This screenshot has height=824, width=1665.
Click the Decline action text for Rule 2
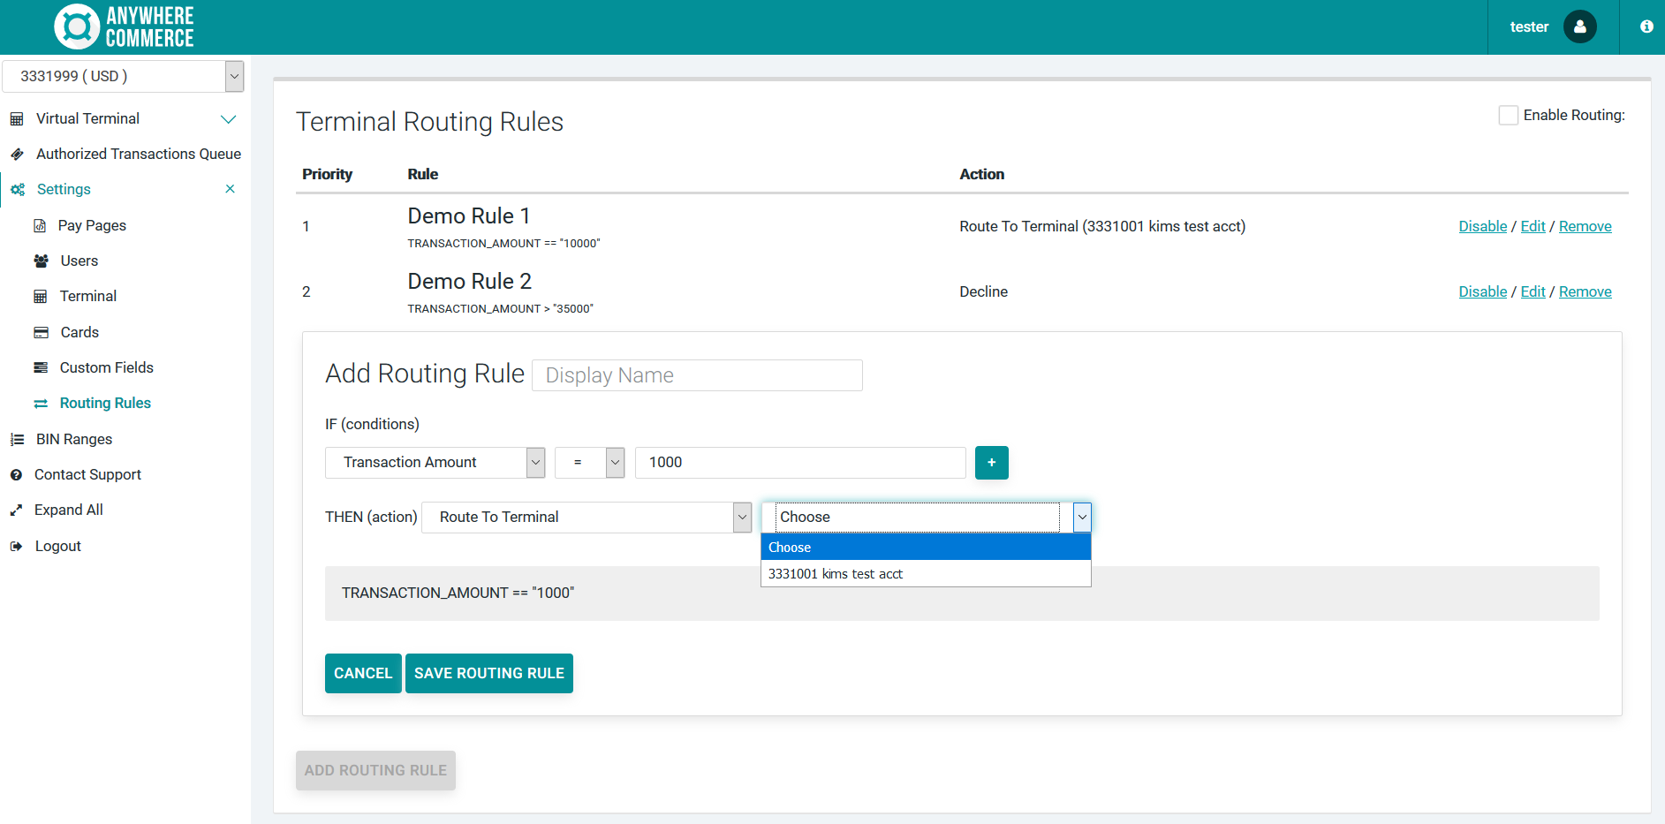click(x=983, y=292)
